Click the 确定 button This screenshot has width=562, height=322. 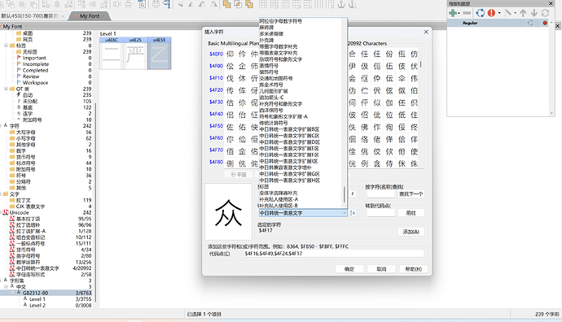pyautogui.click(x=349, y=269)
